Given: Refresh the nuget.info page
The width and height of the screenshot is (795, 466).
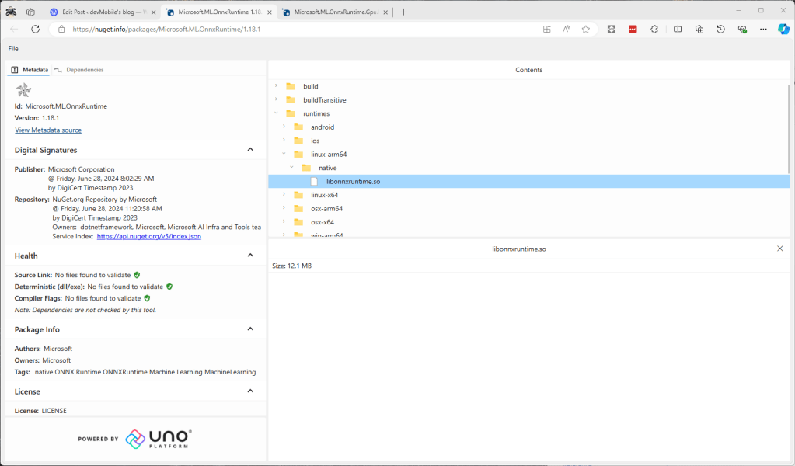Looking at the screenshot, I should (x=35, y=29).
